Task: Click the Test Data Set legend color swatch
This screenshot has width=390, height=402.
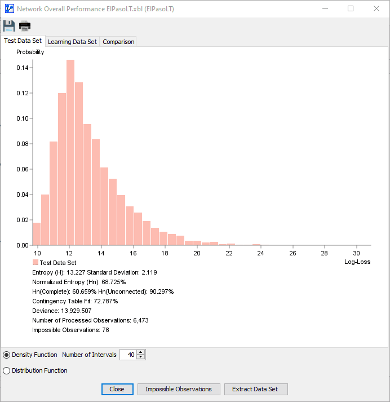Action: point(36,262)
